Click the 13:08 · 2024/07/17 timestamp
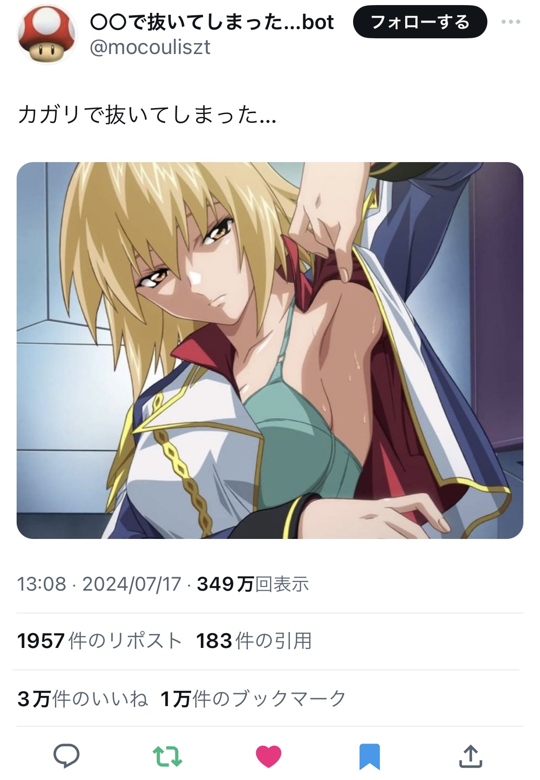The width and height of the screenshot is (540, 780). [99, 584]
